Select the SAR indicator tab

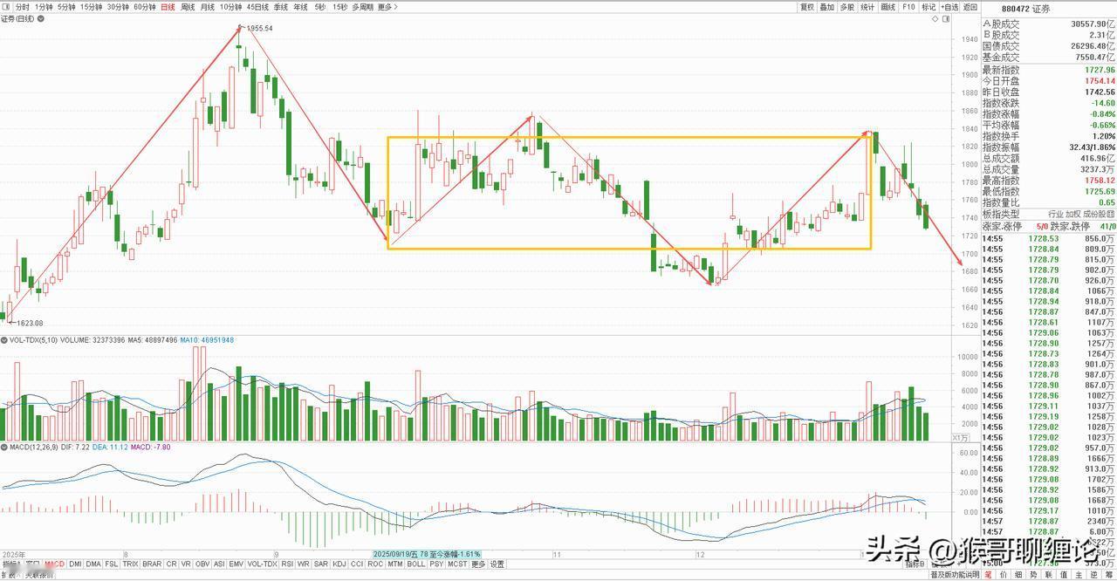(x=321, y=564)
